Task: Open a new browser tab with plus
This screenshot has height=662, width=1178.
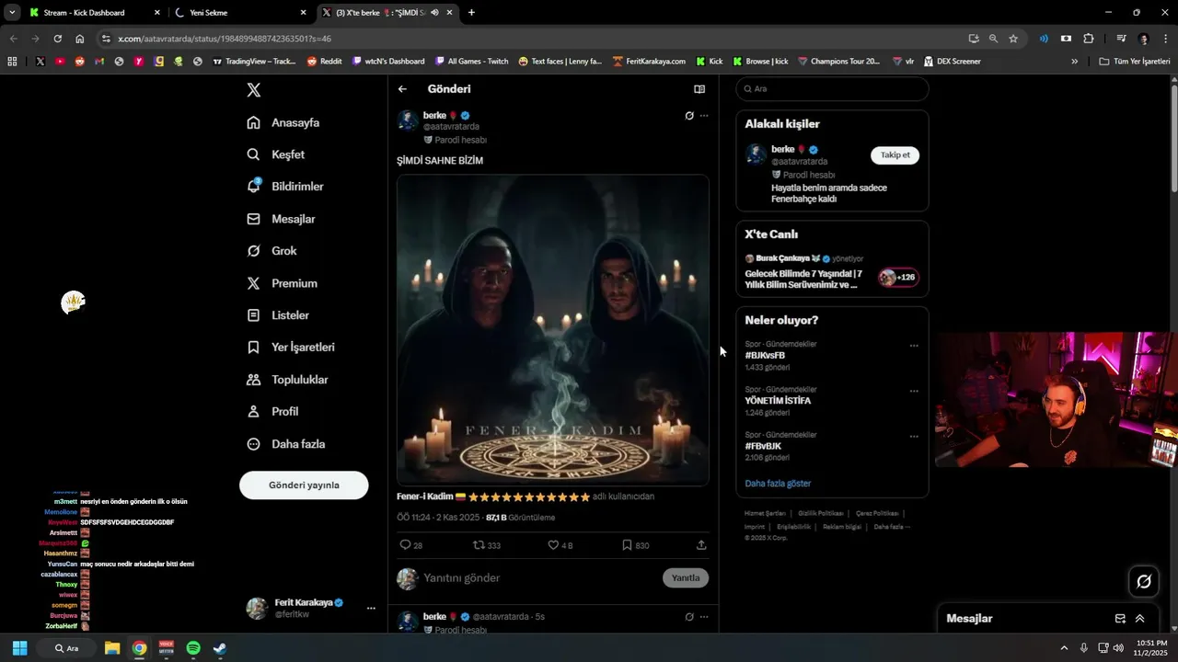Action: tap(471, 13)
